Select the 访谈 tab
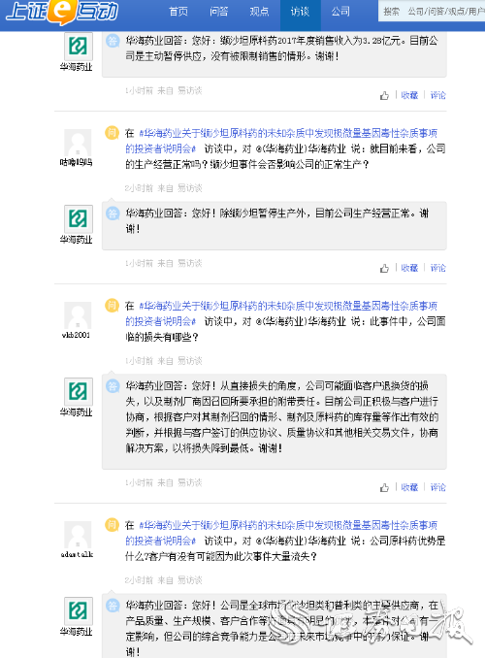This screenshot has height=658, width=485. point(300,12)
